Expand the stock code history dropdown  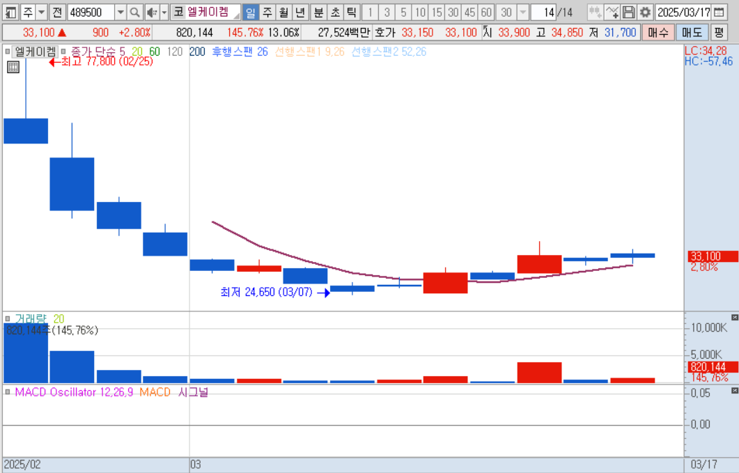pos(120,13)
